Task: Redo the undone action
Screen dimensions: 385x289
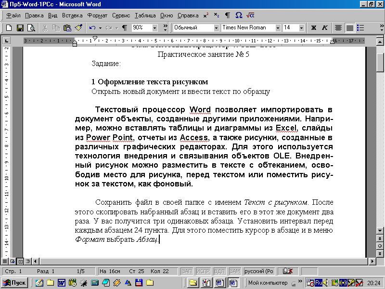Action: (x=109, y=28)
